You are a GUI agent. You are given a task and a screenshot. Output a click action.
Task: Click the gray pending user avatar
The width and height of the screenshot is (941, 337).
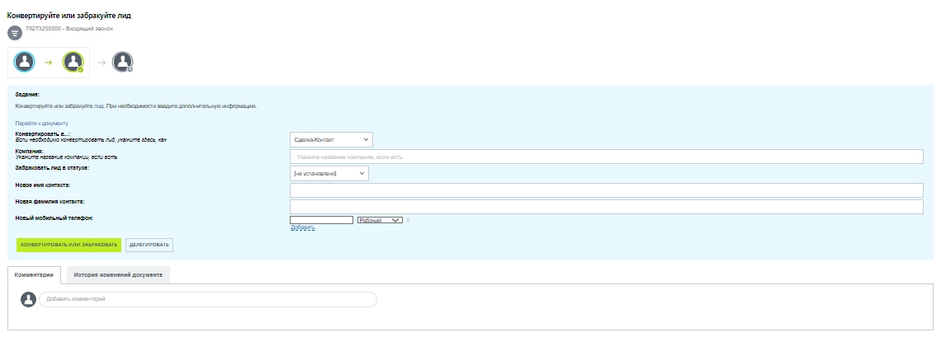[122, 62]
